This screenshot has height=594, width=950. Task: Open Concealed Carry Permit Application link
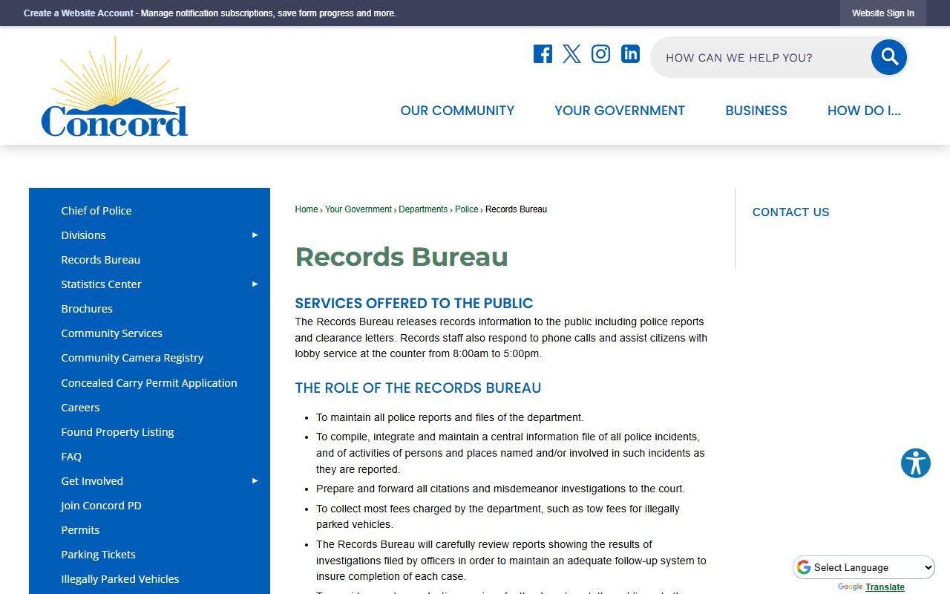(x=149, y=383)
